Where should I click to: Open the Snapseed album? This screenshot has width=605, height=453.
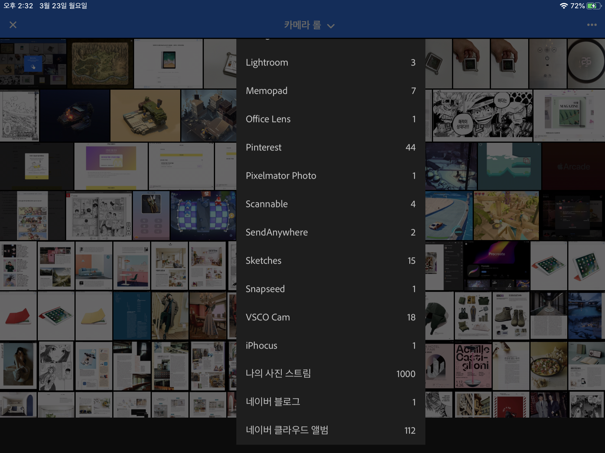[330, 289]
